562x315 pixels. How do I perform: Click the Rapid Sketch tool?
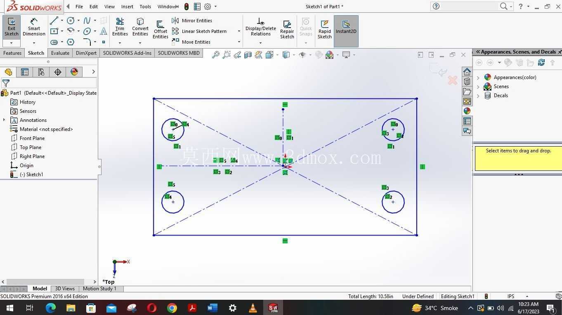tap(325, 30)
